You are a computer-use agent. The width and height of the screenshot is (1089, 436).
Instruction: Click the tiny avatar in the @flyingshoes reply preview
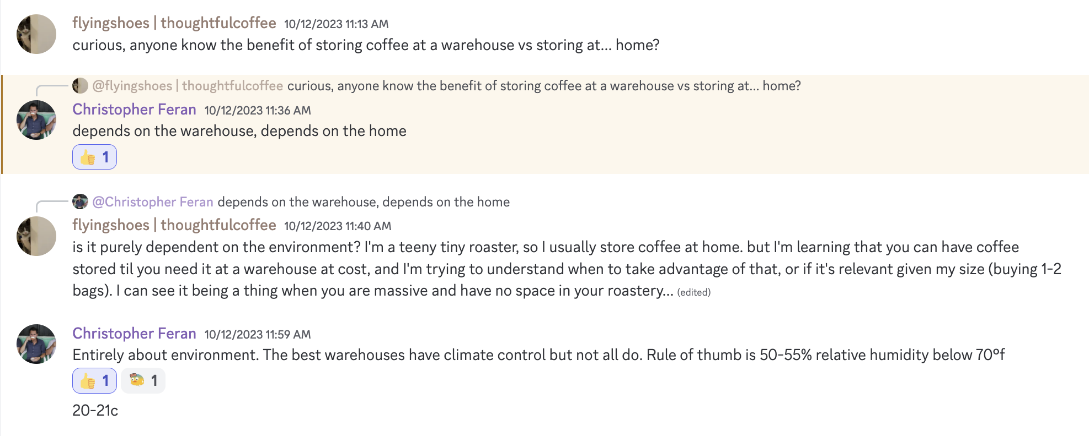(79, 85)
